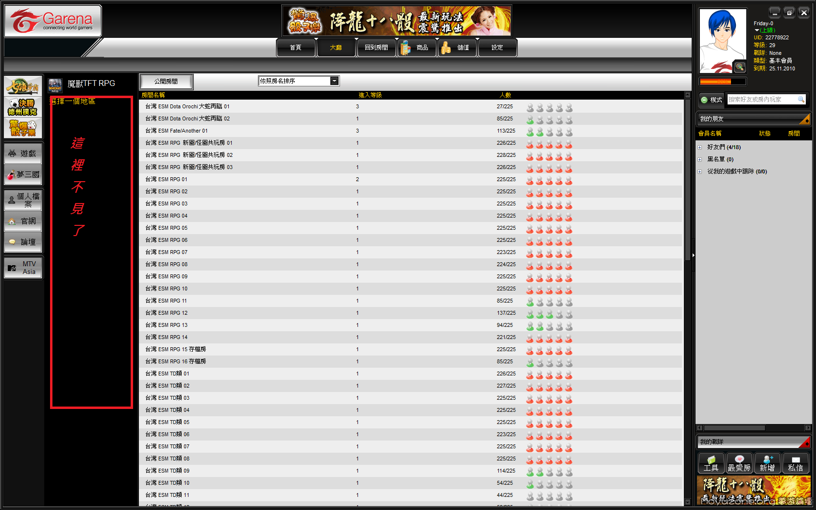Go to 首頁 home tab
This screenshot has width=816, height=510.
[x=295, y=48]
